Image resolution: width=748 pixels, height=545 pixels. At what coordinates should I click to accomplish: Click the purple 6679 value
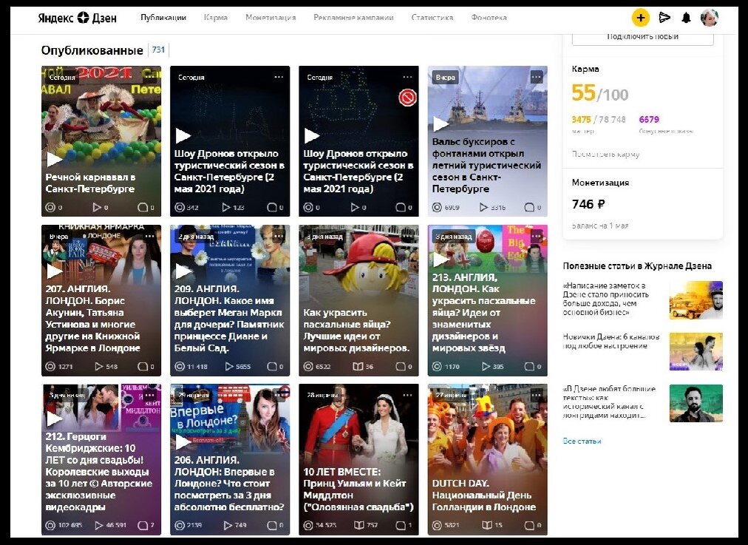tap(649, 119)
